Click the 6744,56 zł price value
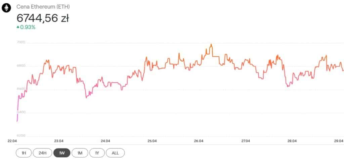Viewport: 344px width, 162px height. [x=43, y=18]
